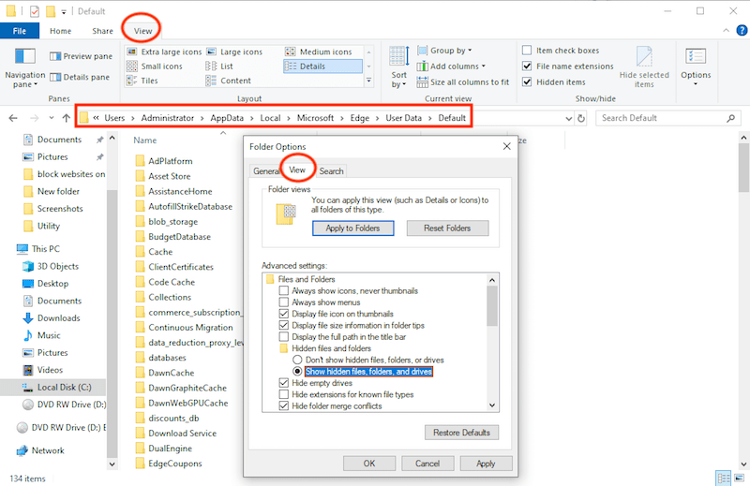Switch to large thumbnails view in status bar
Screen dimensions: 750x486
[739, 478]
